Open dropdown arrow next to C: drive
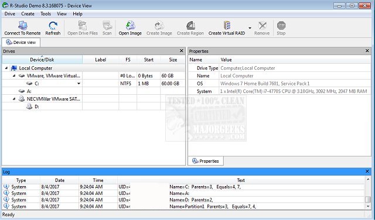Viewport: 375px width, 220px height. point(79,84)
